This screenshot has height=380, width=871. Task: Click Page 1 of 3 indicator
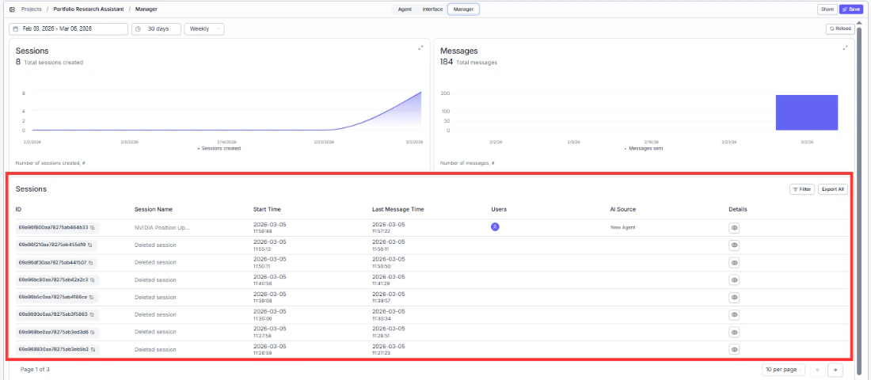pos(35,369)
